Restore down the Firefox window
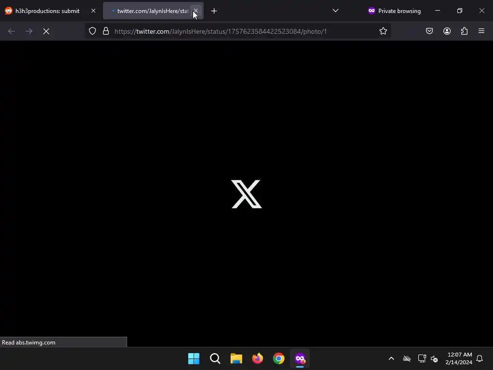 (460, 11)
